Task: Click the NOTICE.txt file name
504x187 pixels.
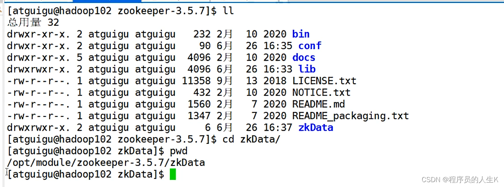Action: (x=321, y=93)
